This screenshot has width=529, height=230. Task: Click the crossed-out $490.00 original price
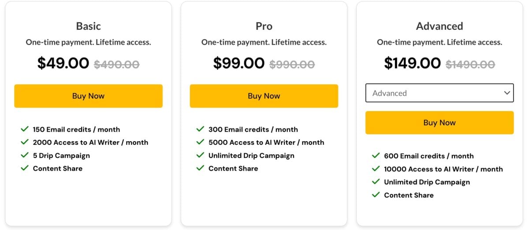tap(117, 64)
